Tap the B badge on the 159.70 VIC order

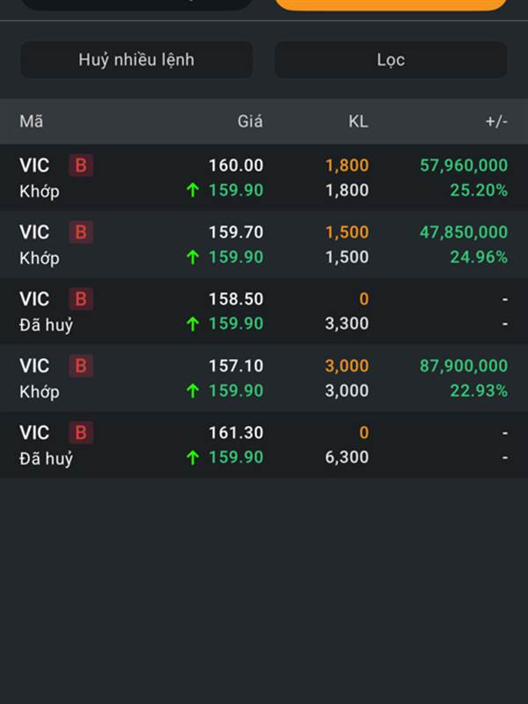pyautogui.click(x=81, y=232)
